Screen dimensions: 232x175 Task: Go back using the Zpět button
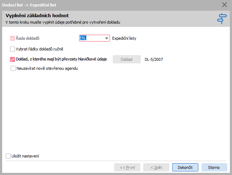point(156,167)
